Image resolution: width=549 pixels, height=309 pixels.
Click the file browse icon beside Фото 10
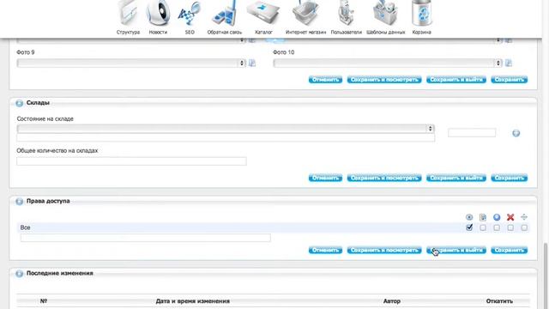(x=509, y=63)
